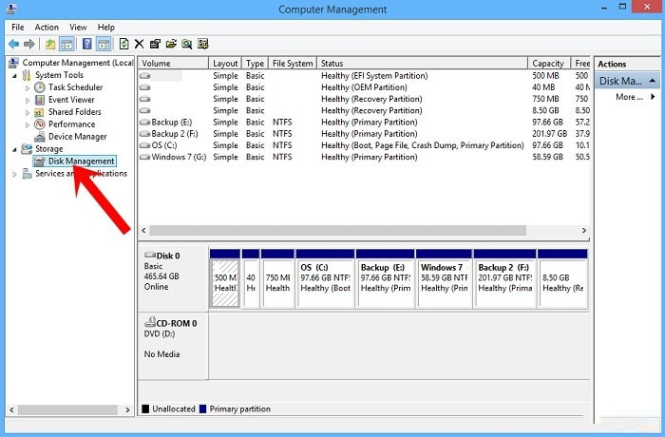Click the Properties toolbar icon

[x=155, y=44]
